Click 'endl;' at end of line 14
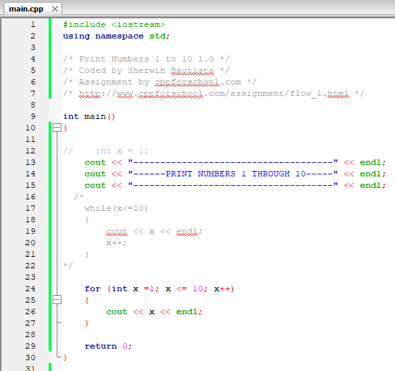395x371 pixels. (373, 174)
